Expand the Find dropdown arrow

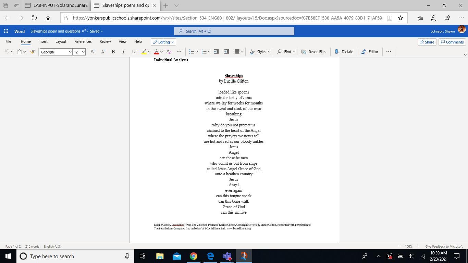point(294,52)
